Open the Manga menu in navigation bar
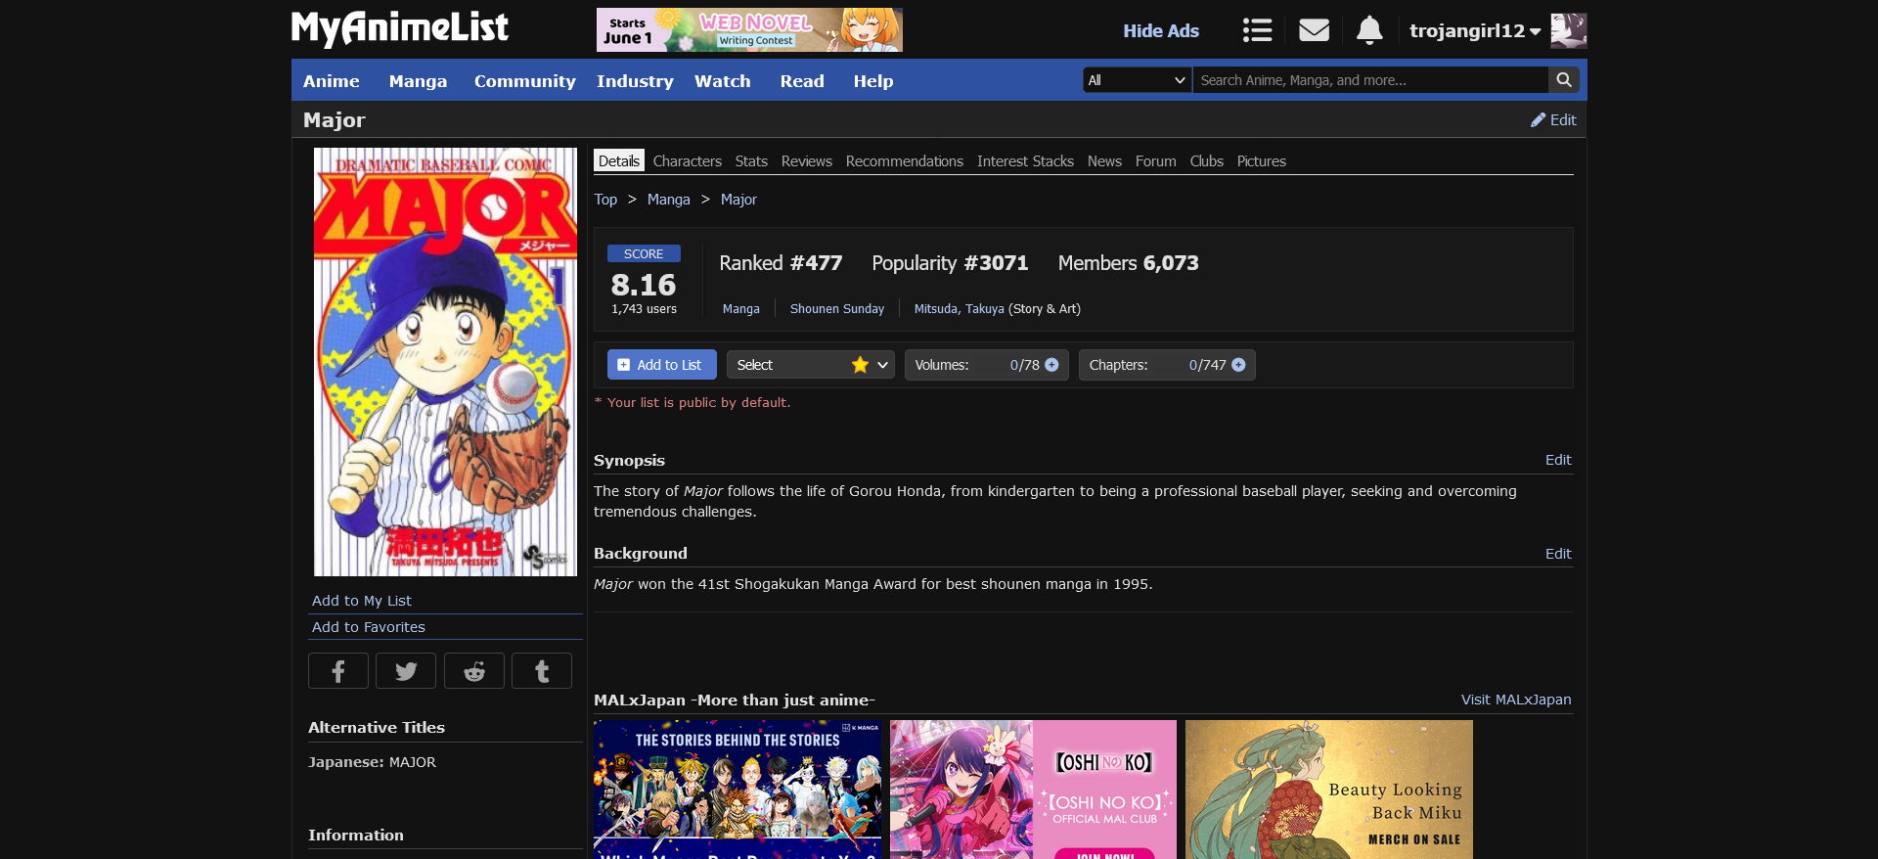This screenshot has width=1878, height=859. [418, 81]
